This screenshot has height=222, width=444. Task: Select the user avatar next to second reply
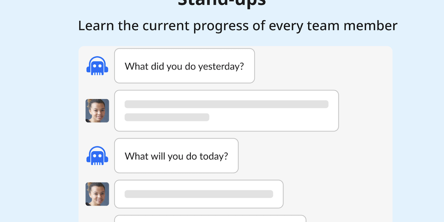click(x=97, y=194)
